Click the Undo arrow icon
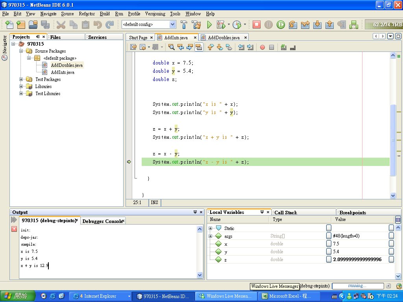403x302 pixels. click(x=98, y=25)
